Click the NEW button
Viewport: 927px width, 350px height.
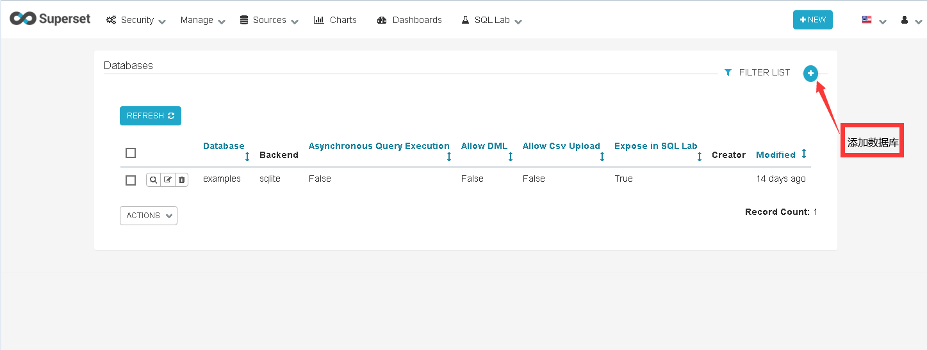pos(813,20)
